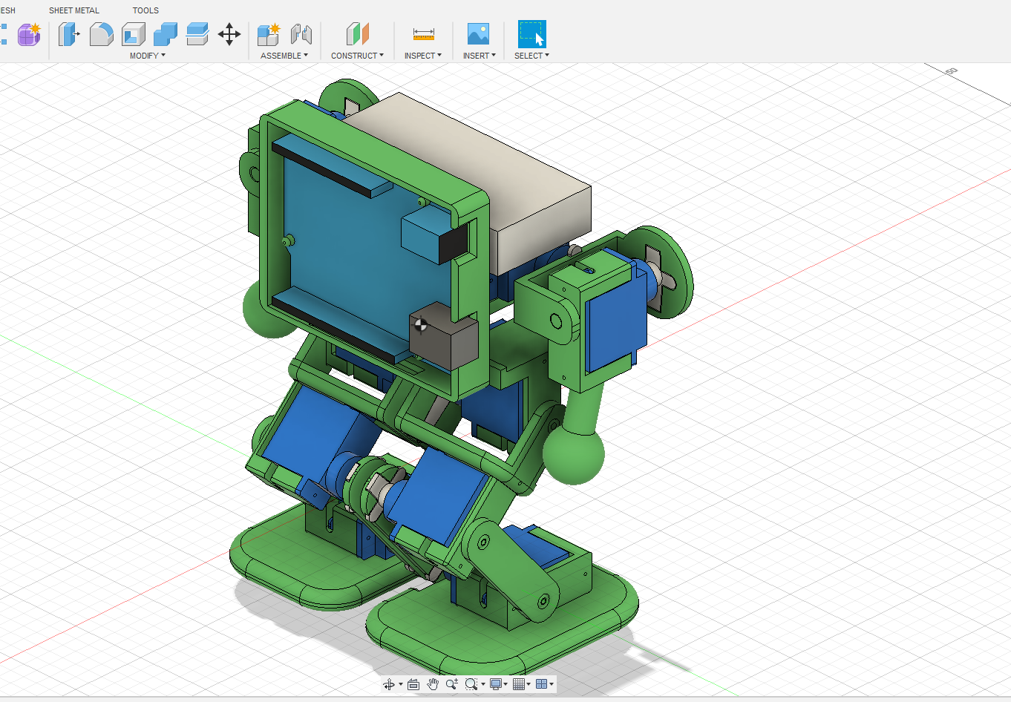Activate the Zoom tool
The image size is (1011, 702).
tap(451, 684)
